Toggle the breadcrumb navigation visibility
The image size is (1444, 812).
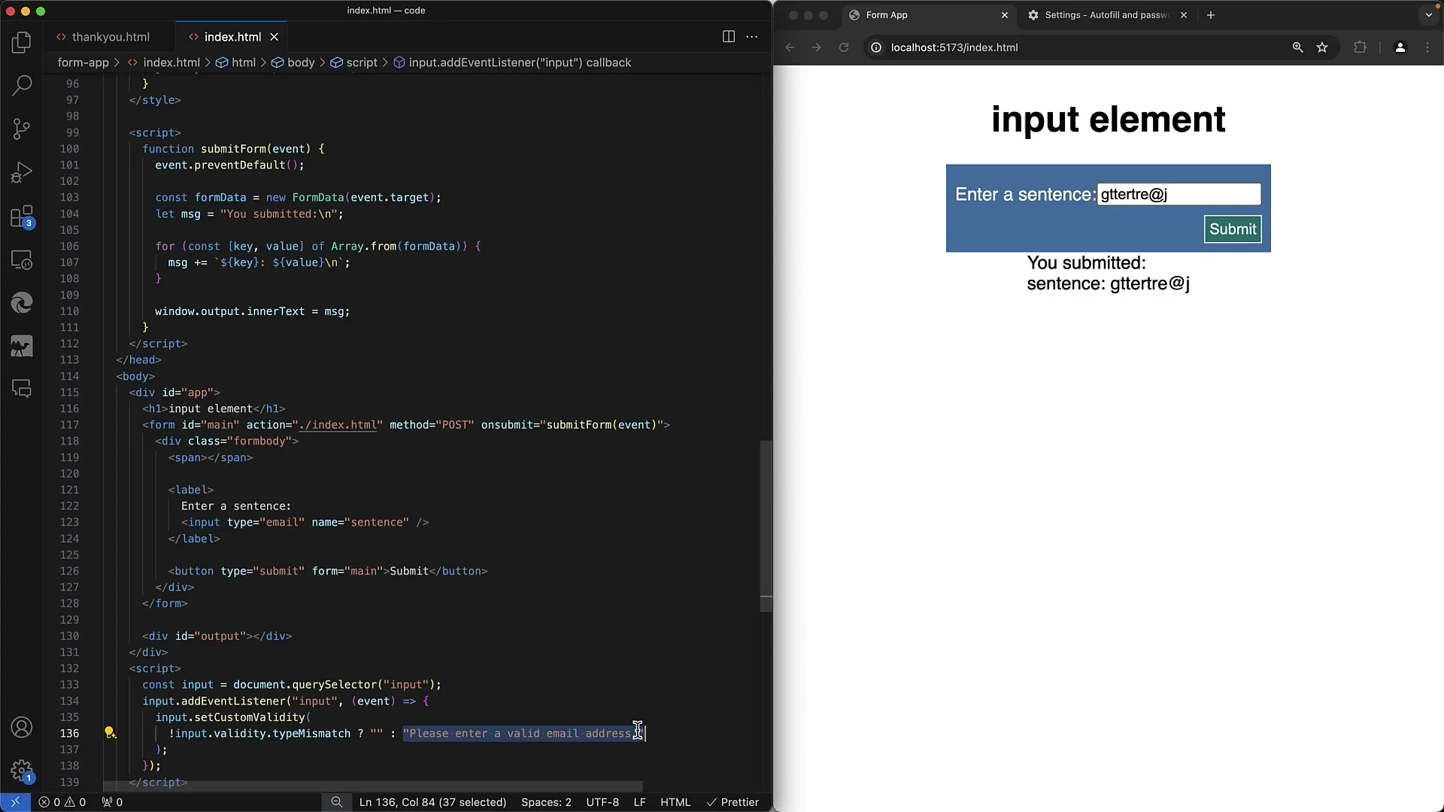(x=752, y=35)
